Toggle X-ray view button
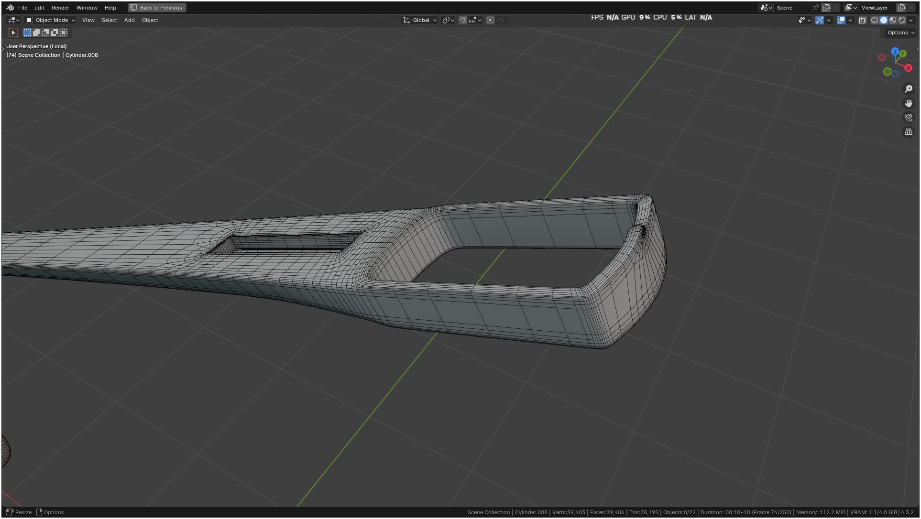Viewport: 921px width, 519px height. tap(863, 20)
